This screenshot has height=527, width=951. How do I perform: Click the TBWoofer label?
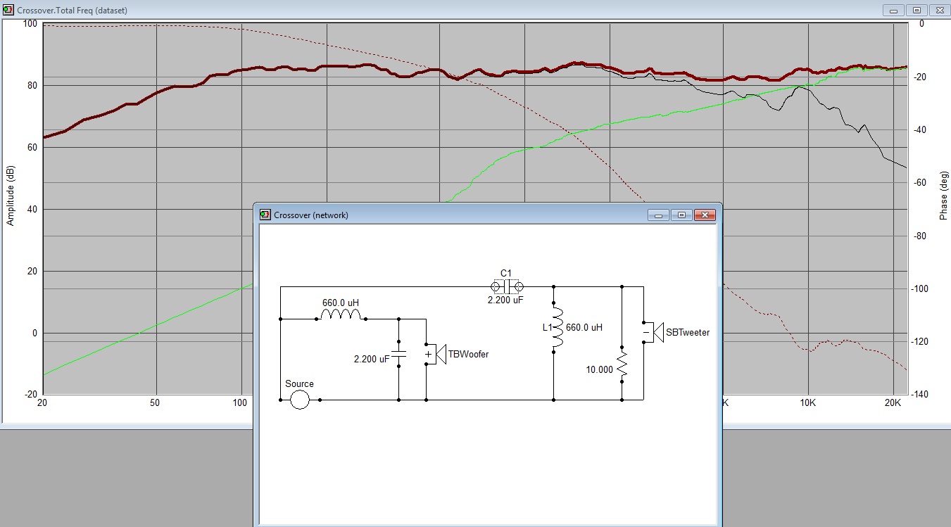pos(468,355)
